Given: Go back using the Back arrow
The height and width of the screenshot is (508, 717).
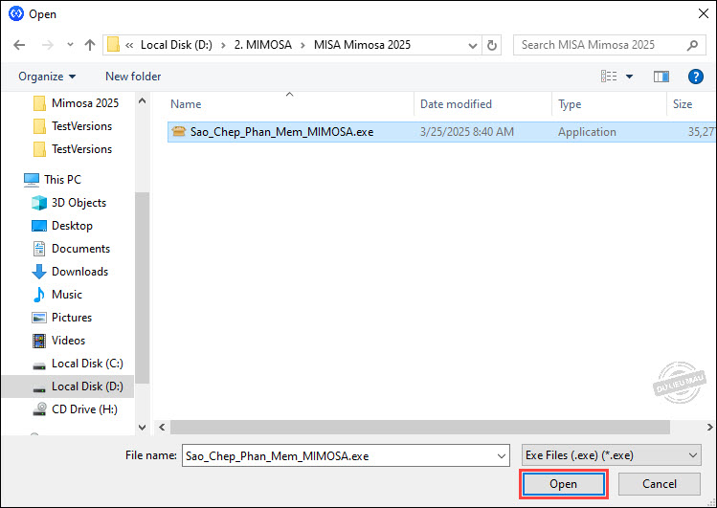Looking at the screenshot, I should pos(19,45).
